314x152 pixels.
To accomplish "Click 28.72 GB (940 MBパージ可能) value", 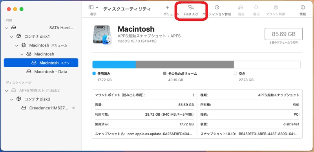I will [170, 114].
